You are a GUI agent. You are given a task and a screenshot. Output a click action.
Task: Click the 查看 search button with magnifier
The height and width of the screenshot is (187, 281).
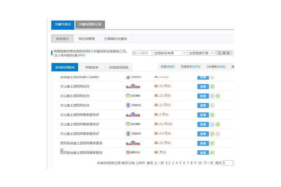point(225,53)
